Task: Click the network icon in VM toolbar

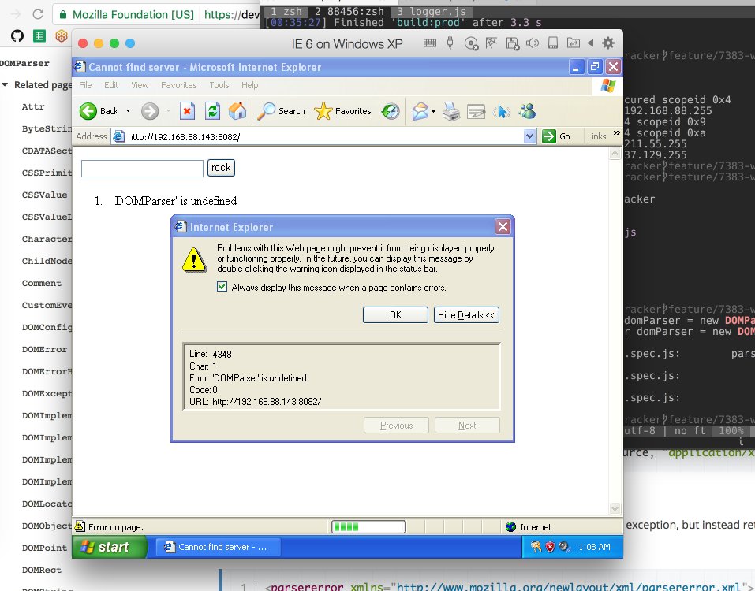Action: pyautogui.click(x=491, y=43)
